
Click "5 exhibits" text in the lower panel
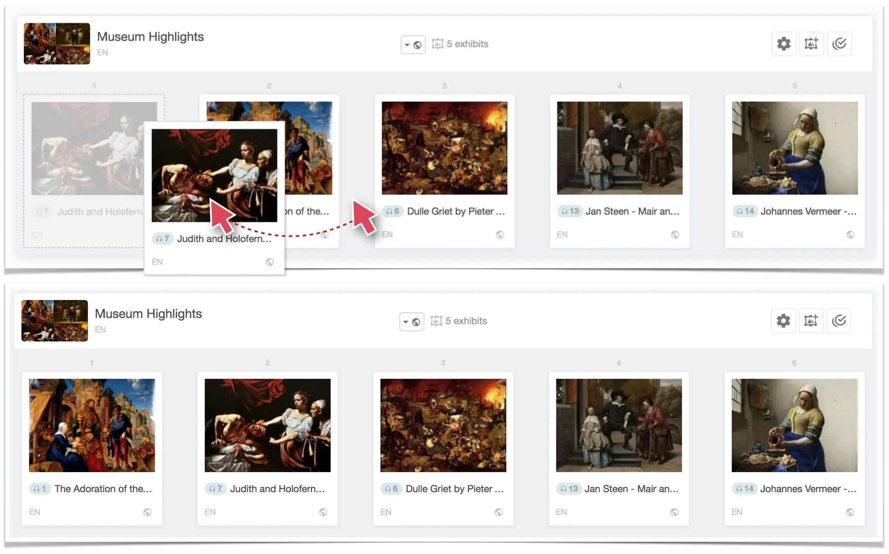point(466,321)
